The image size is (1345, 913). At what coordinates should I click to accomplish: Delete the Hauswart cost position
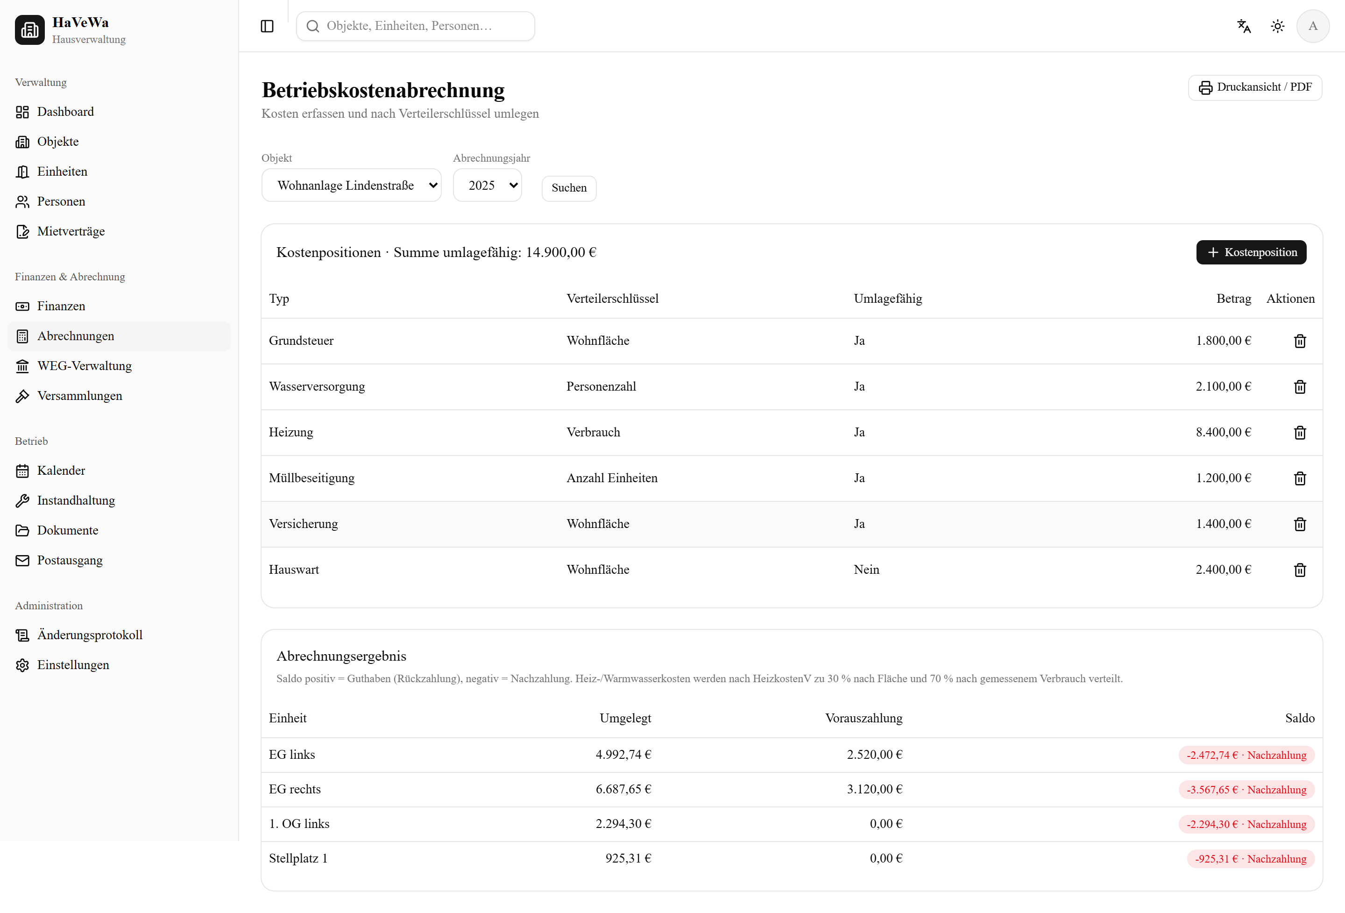click(x=1300, y=570)
